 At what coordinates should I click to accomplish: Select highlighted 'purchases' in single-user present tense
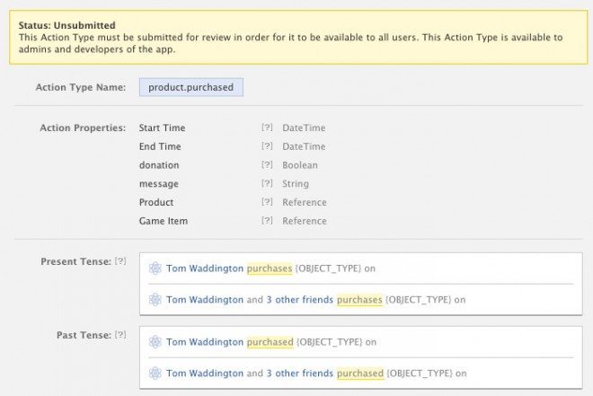coord(270,268)
